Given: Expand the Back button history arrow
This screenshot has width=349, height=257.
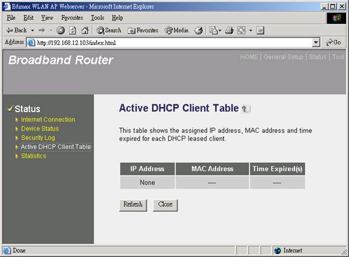Looking at the screenshot, I should click(x=33, y=30).
